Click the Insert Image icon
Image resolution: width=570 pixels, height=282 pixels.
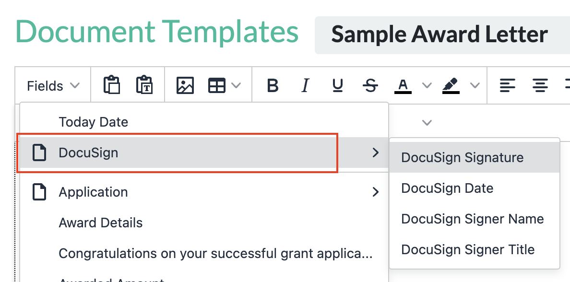185,85
